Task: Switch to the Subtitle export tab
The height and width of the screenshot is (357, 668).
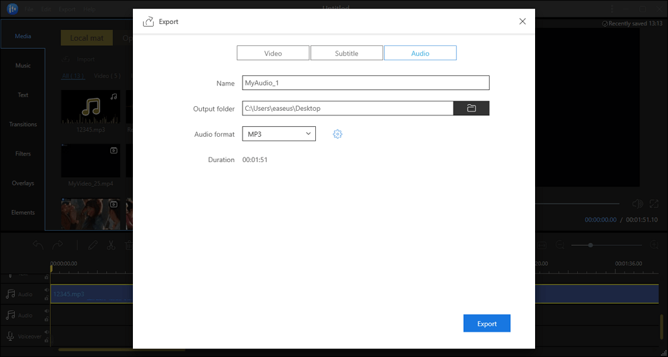Action: pos(347,53)
